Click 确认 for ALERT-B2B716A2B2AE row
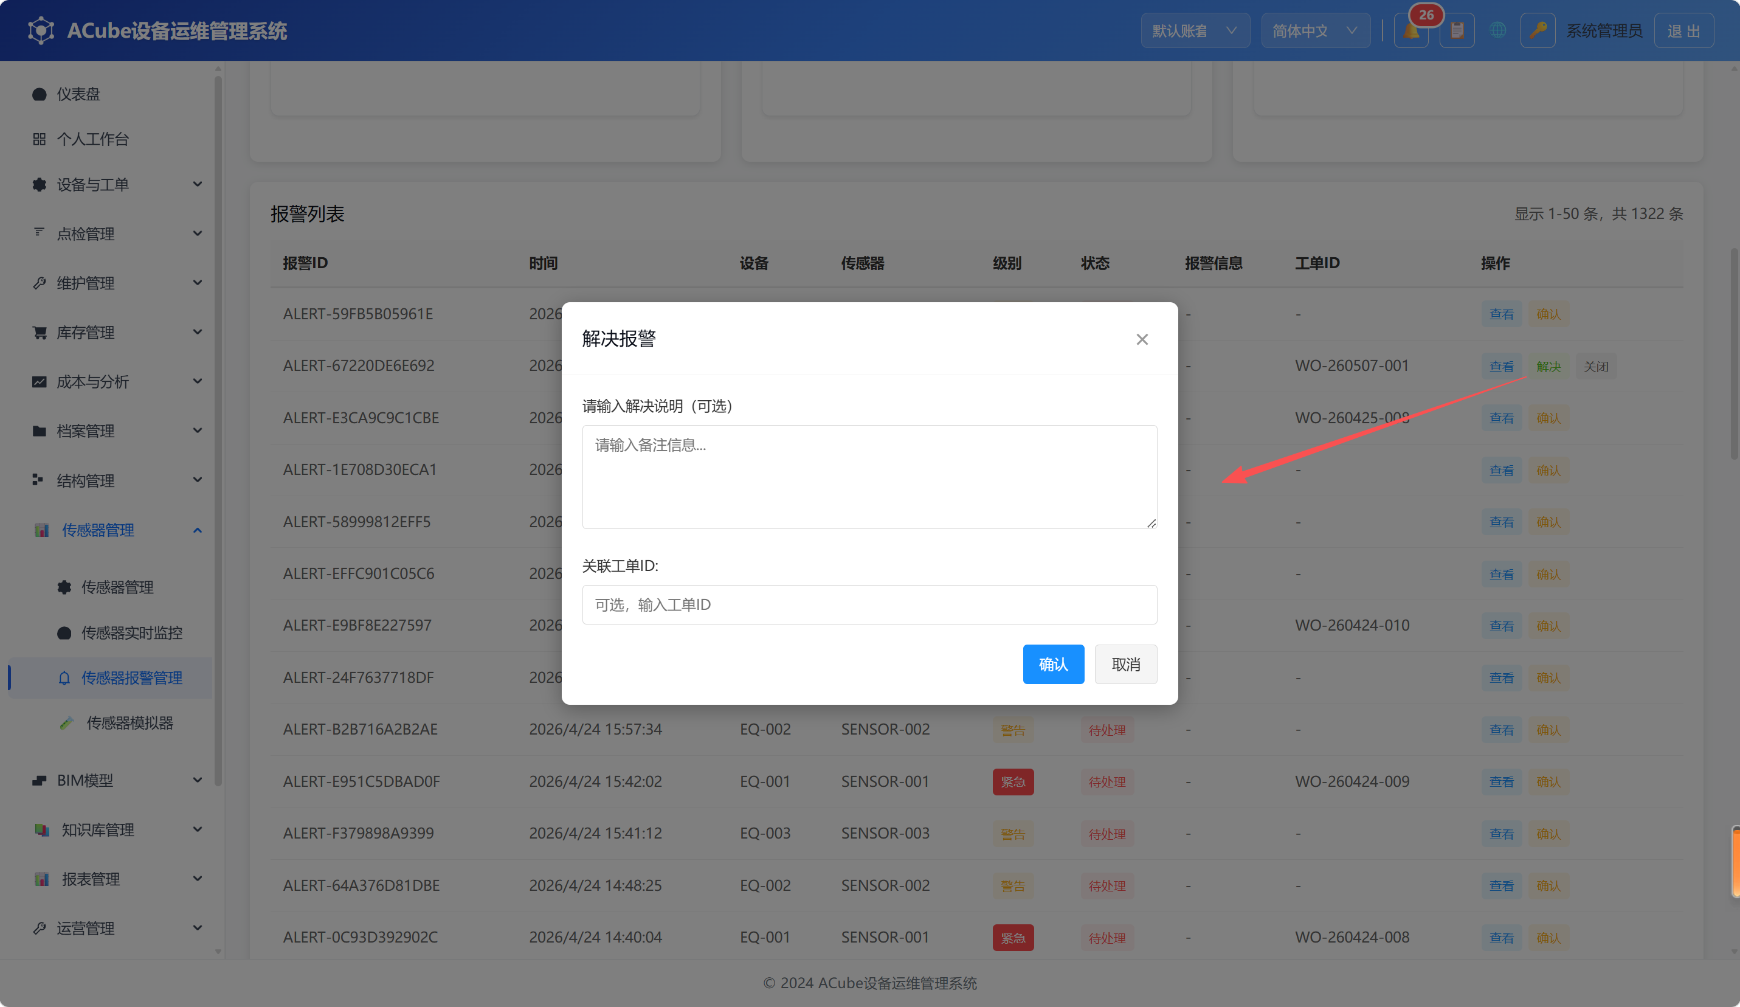This screenshot has width=1740, height=1007. pyautogui.click(x=1548, y=730)
